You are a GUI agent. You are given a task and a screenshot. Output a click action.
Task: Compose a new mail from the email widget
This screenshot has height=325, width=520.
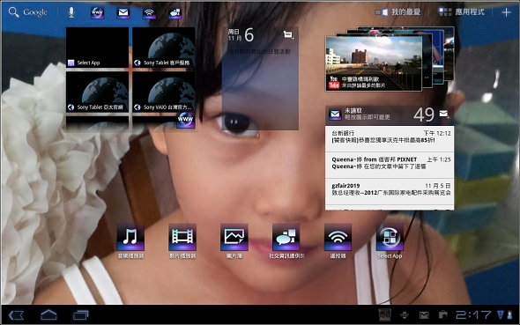[444, 114]
